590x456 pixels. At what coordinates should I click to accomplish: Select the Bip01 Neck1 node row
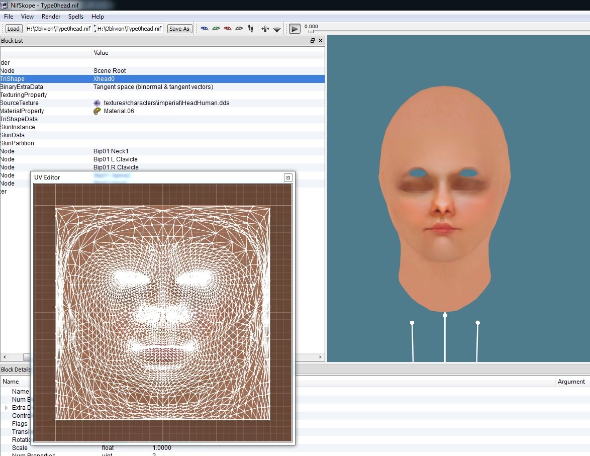(162, 151)
